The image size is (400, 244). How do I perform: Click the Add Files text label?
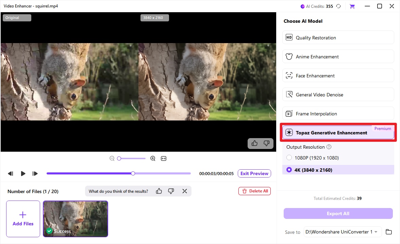23,224
